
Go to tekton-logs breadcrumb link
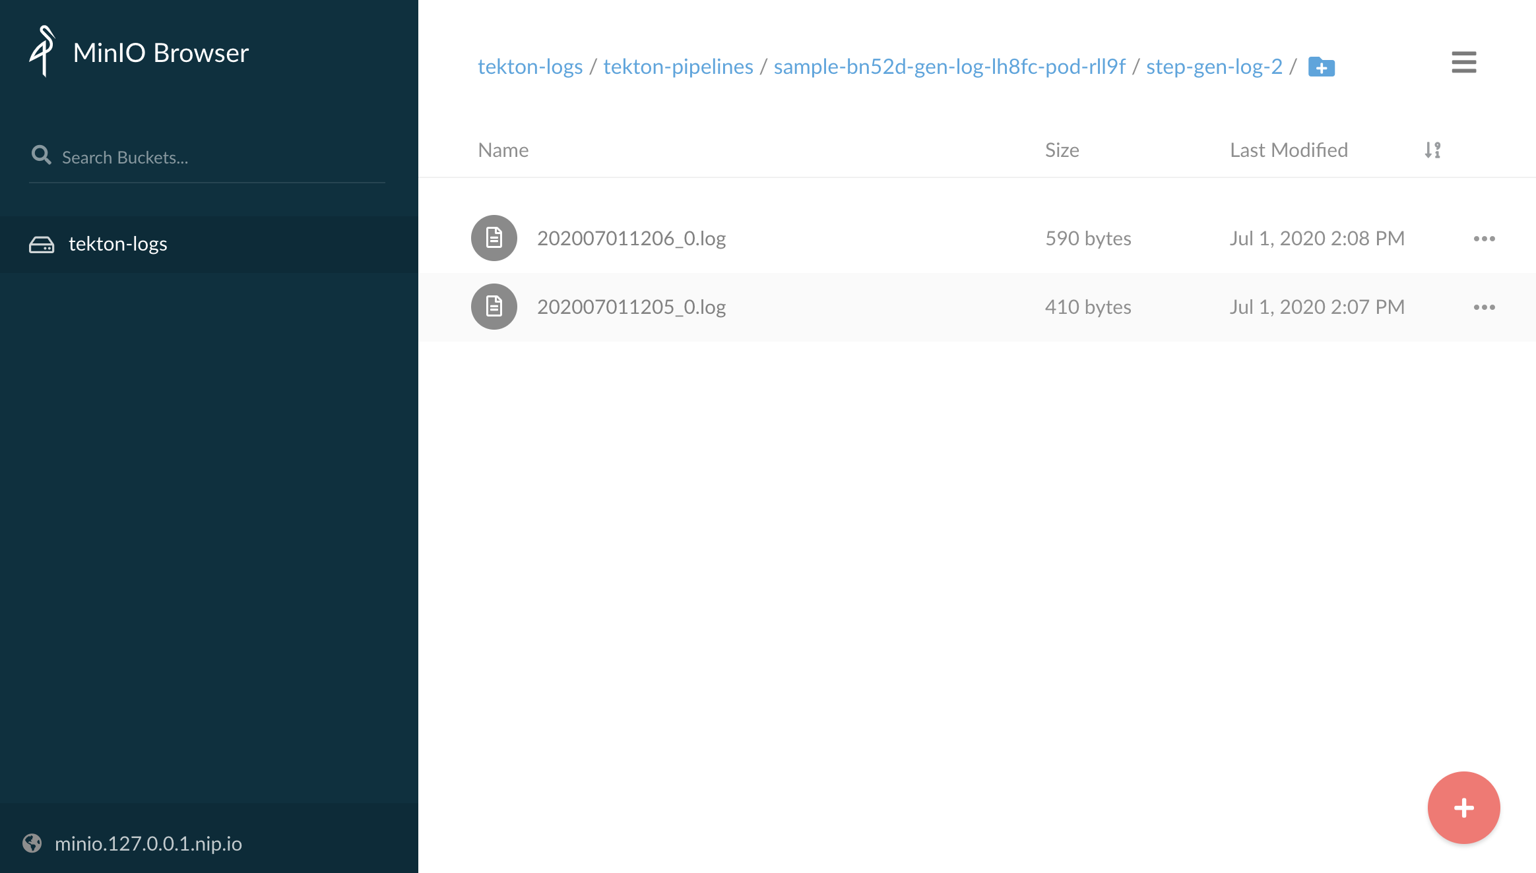point(530,67)
